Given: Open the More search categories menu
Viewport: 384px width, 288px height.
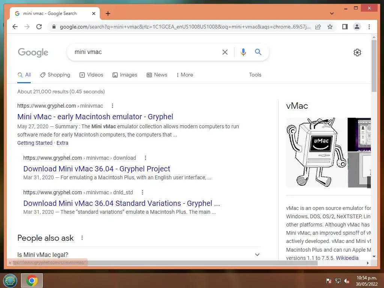Looking at the screenshot, I should point(185,75).
